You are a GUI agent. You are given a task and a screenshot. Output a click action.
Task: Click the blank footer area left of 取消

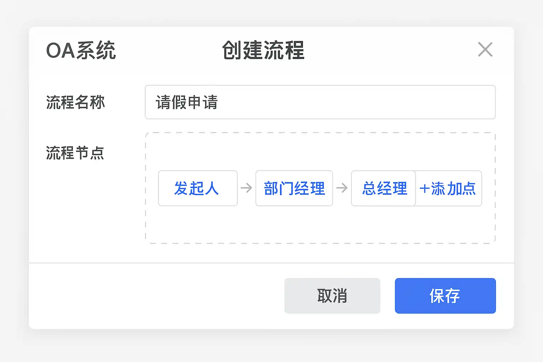156,296
